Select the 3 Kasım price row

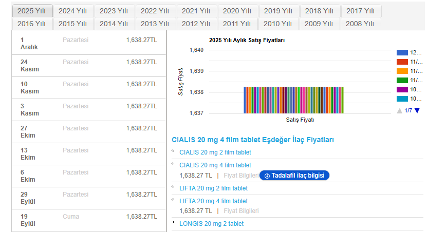[89, 110]
